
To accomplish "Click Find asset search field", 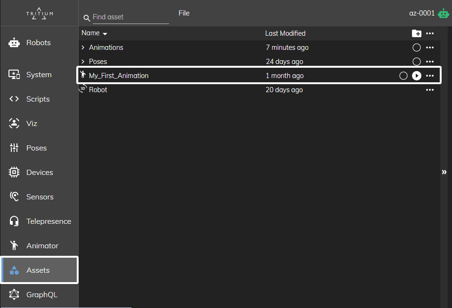I will pyautogui.click(x=130, y=17).
